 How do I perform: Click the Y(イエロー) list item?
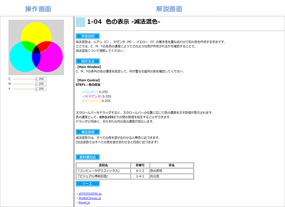point(97,101)
